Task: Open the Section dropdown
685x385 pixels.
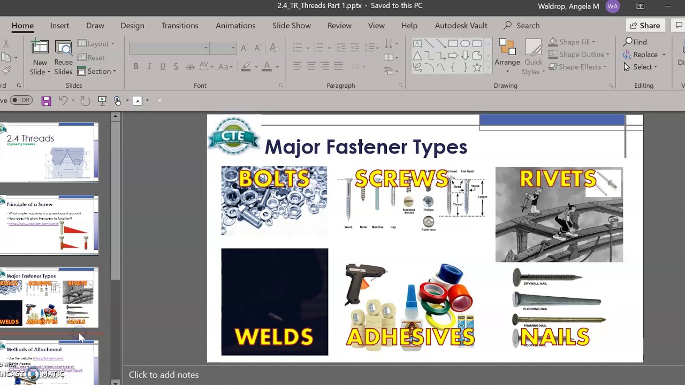Action: tap(97, 71)
